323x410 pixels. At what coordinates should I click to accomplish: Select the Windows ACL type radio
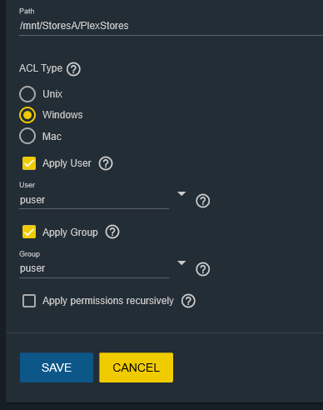click(27, 115)
